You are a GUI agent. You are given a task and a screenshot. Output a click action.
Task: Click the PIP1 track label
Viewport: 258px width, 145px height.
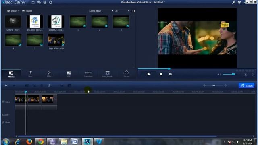click(6, 115)
